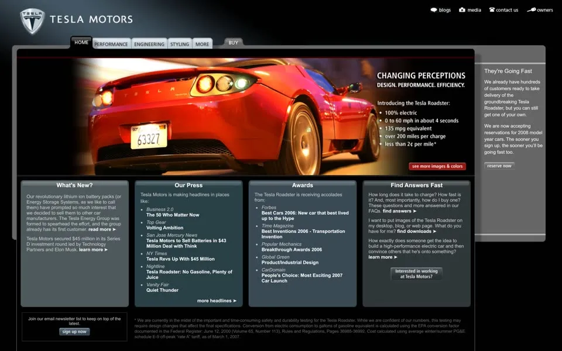
Task: Click the Global Green source label
Action: pos(275,257)
